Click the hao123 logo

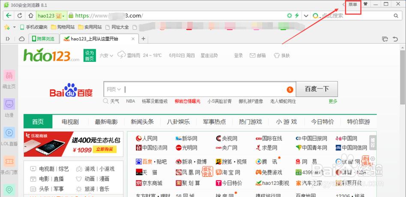51,55
